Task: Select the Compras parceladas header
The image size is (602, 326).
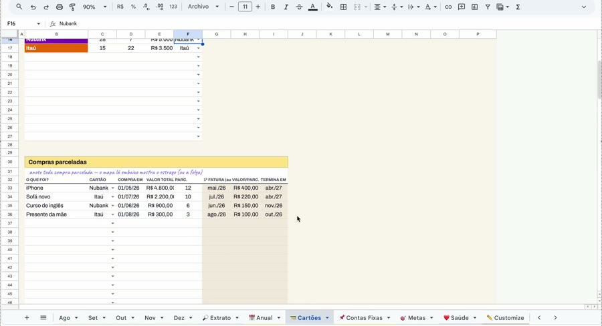Action: click(157, 162)
